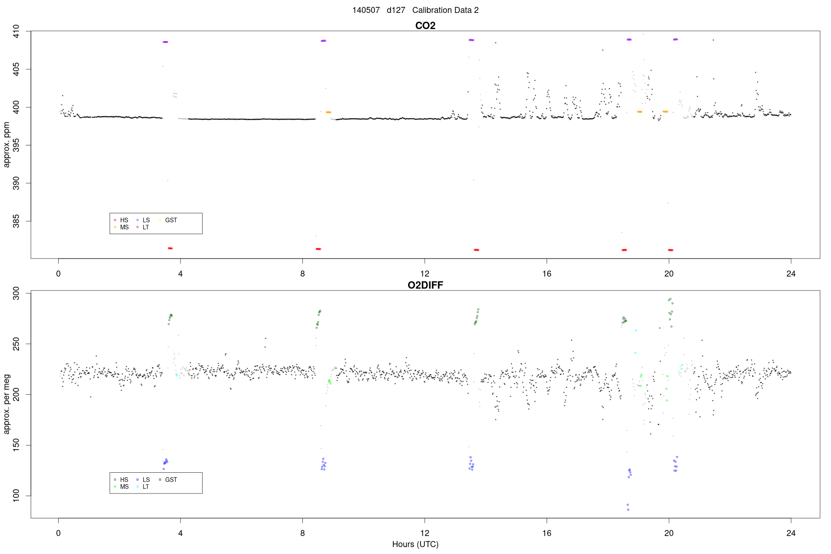Click hour 0 tick under O2DIFF plot
Image resolution: width=831 pixels, height=554 pixels.
pos(59,533)
